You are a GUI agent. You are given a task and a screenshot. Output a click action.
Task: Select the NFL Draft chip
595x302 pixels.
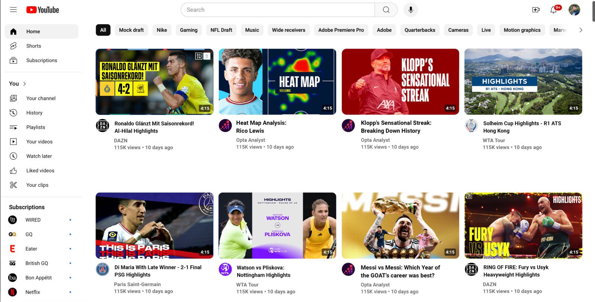click(221, 30)
